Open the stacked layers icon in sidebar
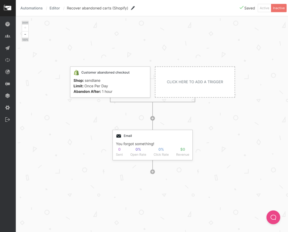 pyautogui.click(x=8, y=96)
